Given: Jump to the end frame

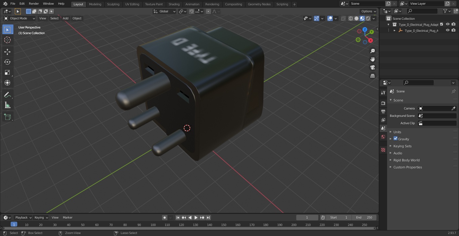Looking at the screenshot, I should [208, 218].
